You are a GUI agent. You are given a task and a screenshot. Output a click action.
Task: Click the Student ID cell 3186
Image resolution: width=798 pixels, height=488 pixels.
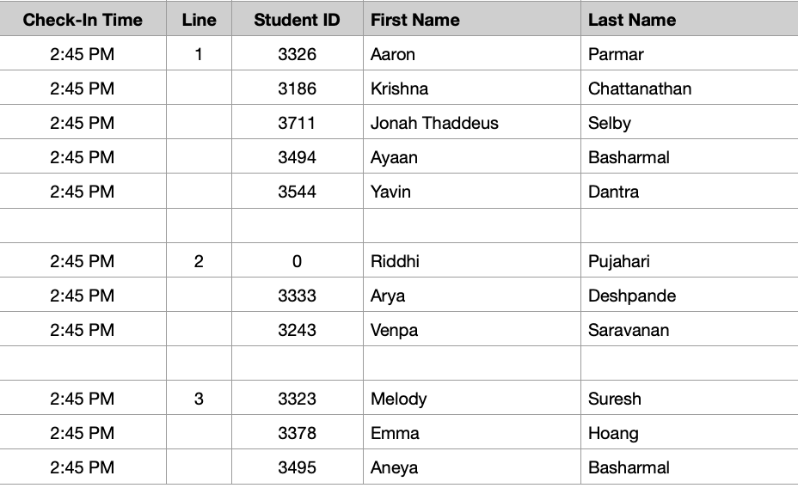point(298,88)
